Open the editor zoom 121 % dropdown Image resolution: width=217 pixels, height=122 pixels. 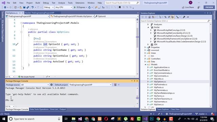[x=10, y=77]
